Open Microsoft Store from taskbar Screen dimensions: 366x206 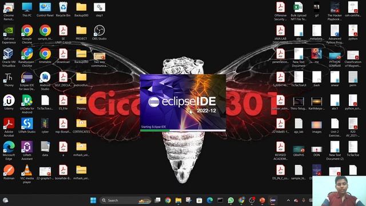pos(199,200)
